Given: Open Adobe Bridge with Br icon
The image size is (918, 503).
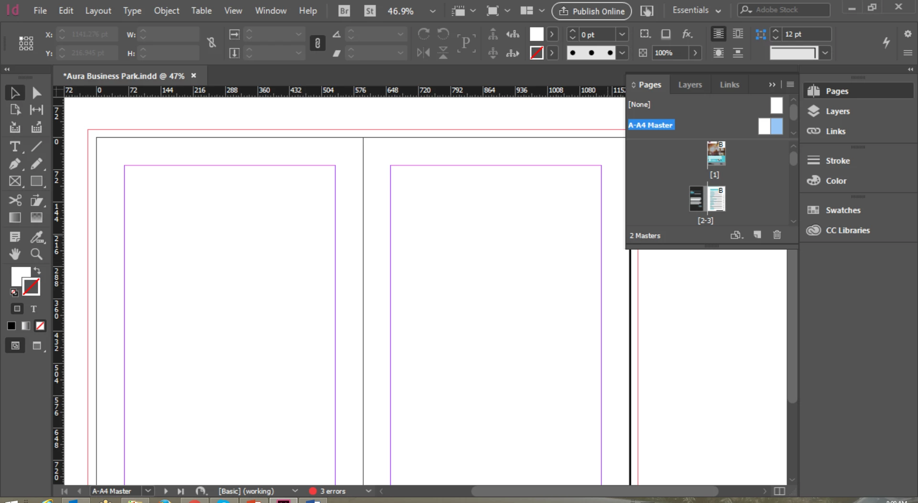Looking at the screenshot, I should tap(344, 11).
